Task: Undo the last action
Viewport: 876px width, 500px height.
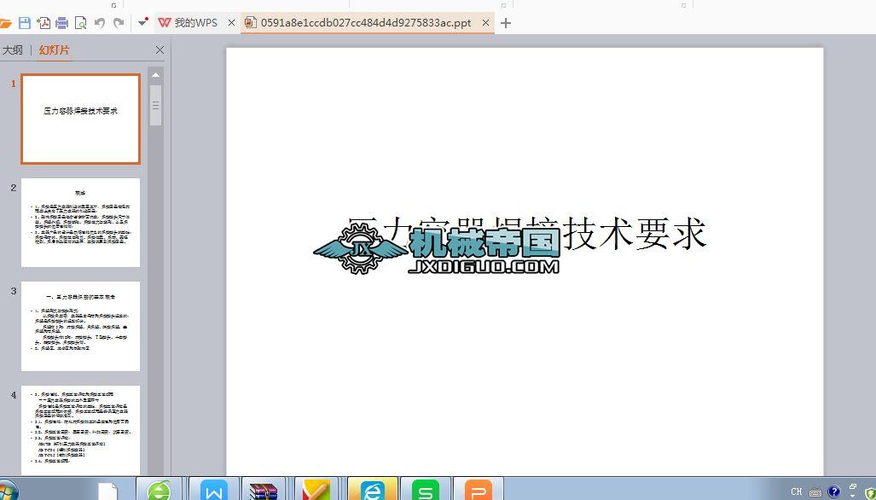Action: point(100,23)
